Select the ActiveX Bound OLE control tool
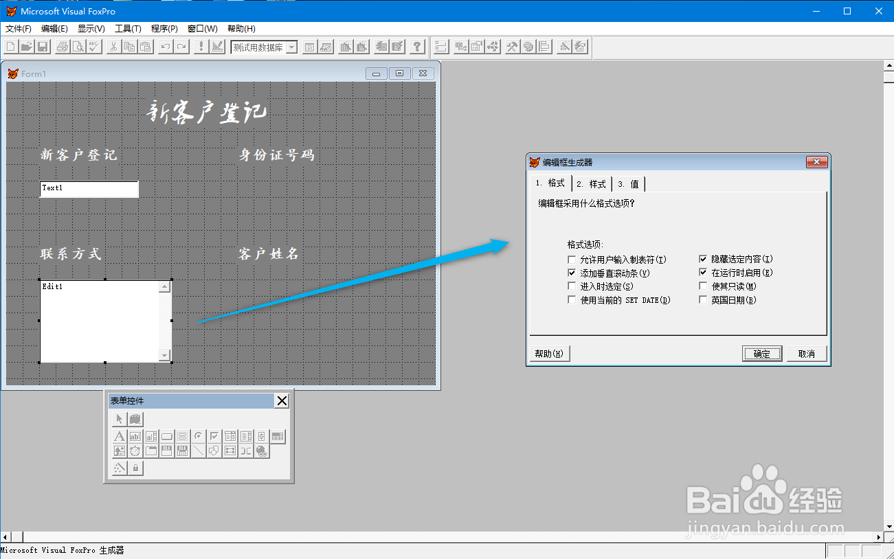The height and width of the screenshot is (559, 894). pyautogui.click(x=183, y=451)
